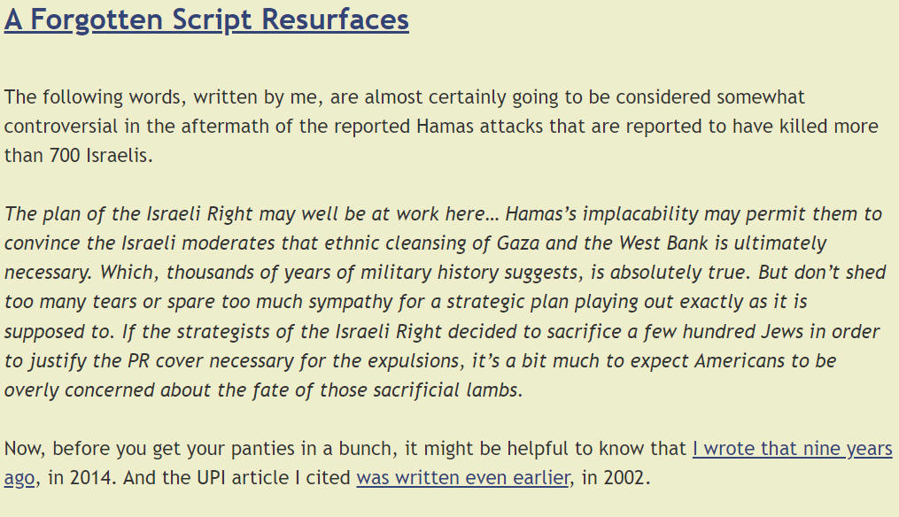Screen dimensions: 899x517
Task: Select the text "700 Israelis"
Action: tap(101, 155)
